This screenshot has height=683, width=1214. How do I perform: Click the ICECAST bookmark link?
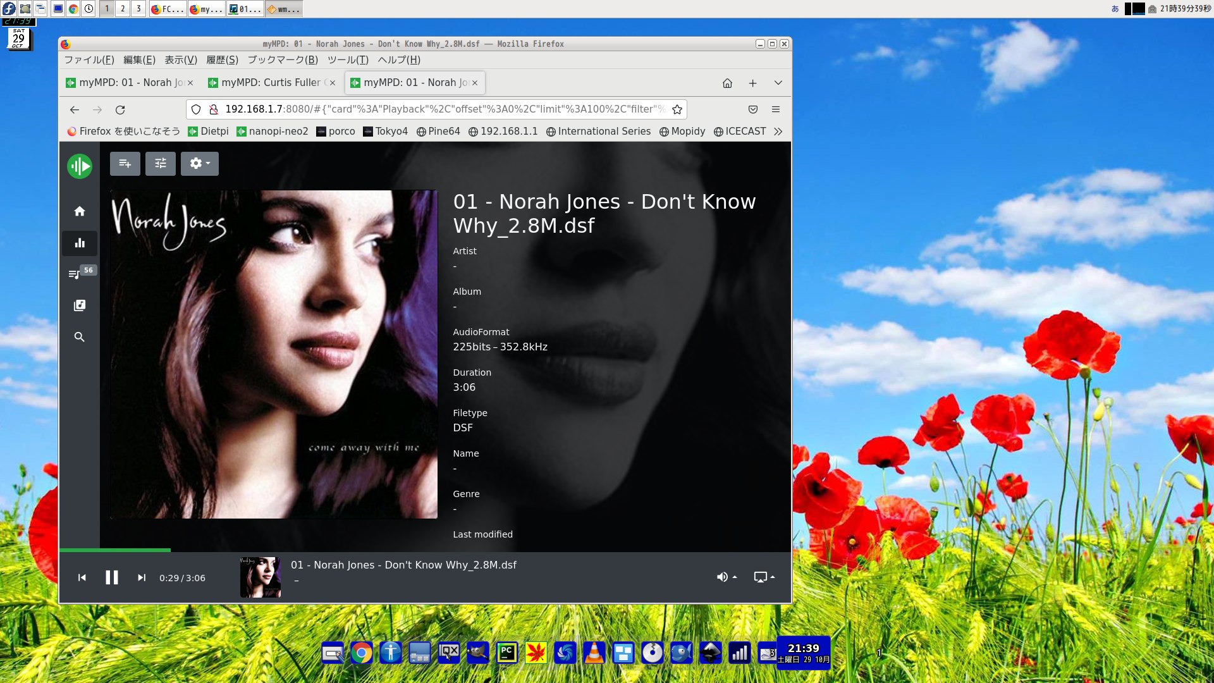click(740, 132)
